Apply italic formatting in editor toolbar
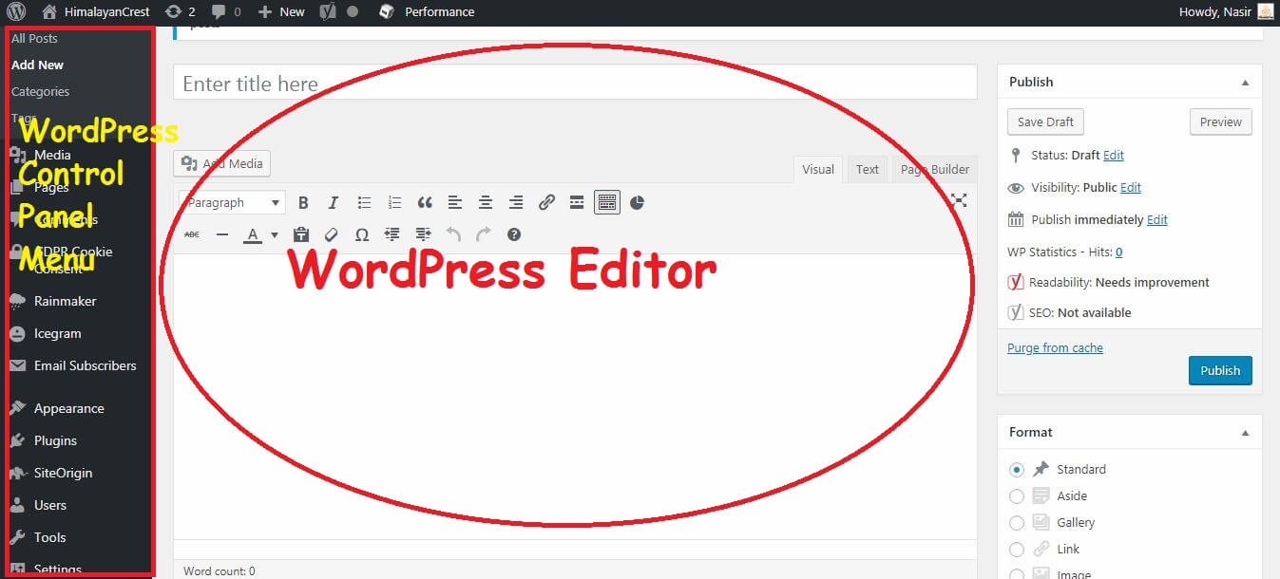Viewport: 1280px width, 579px height. (x=334, y=202)
